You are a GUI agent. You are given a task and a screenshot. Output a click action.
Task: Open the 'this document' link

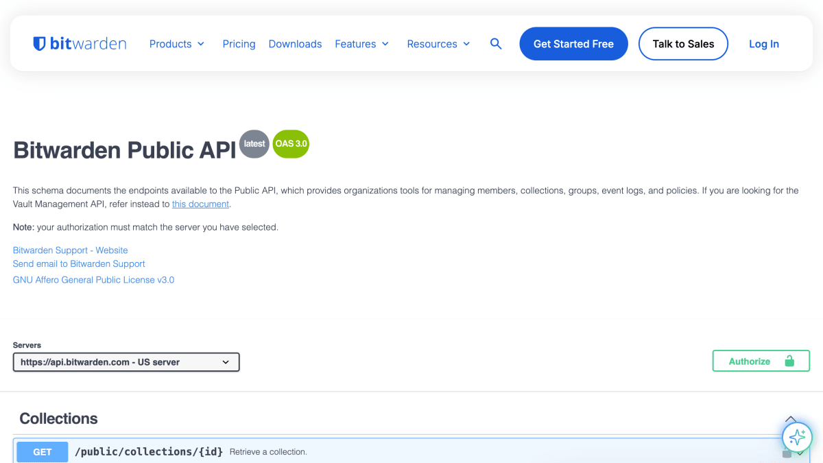tap(200, 204)
